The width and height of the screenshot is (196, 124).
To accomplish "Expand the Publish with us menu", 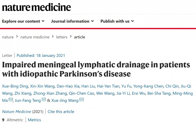I will 117,21.
